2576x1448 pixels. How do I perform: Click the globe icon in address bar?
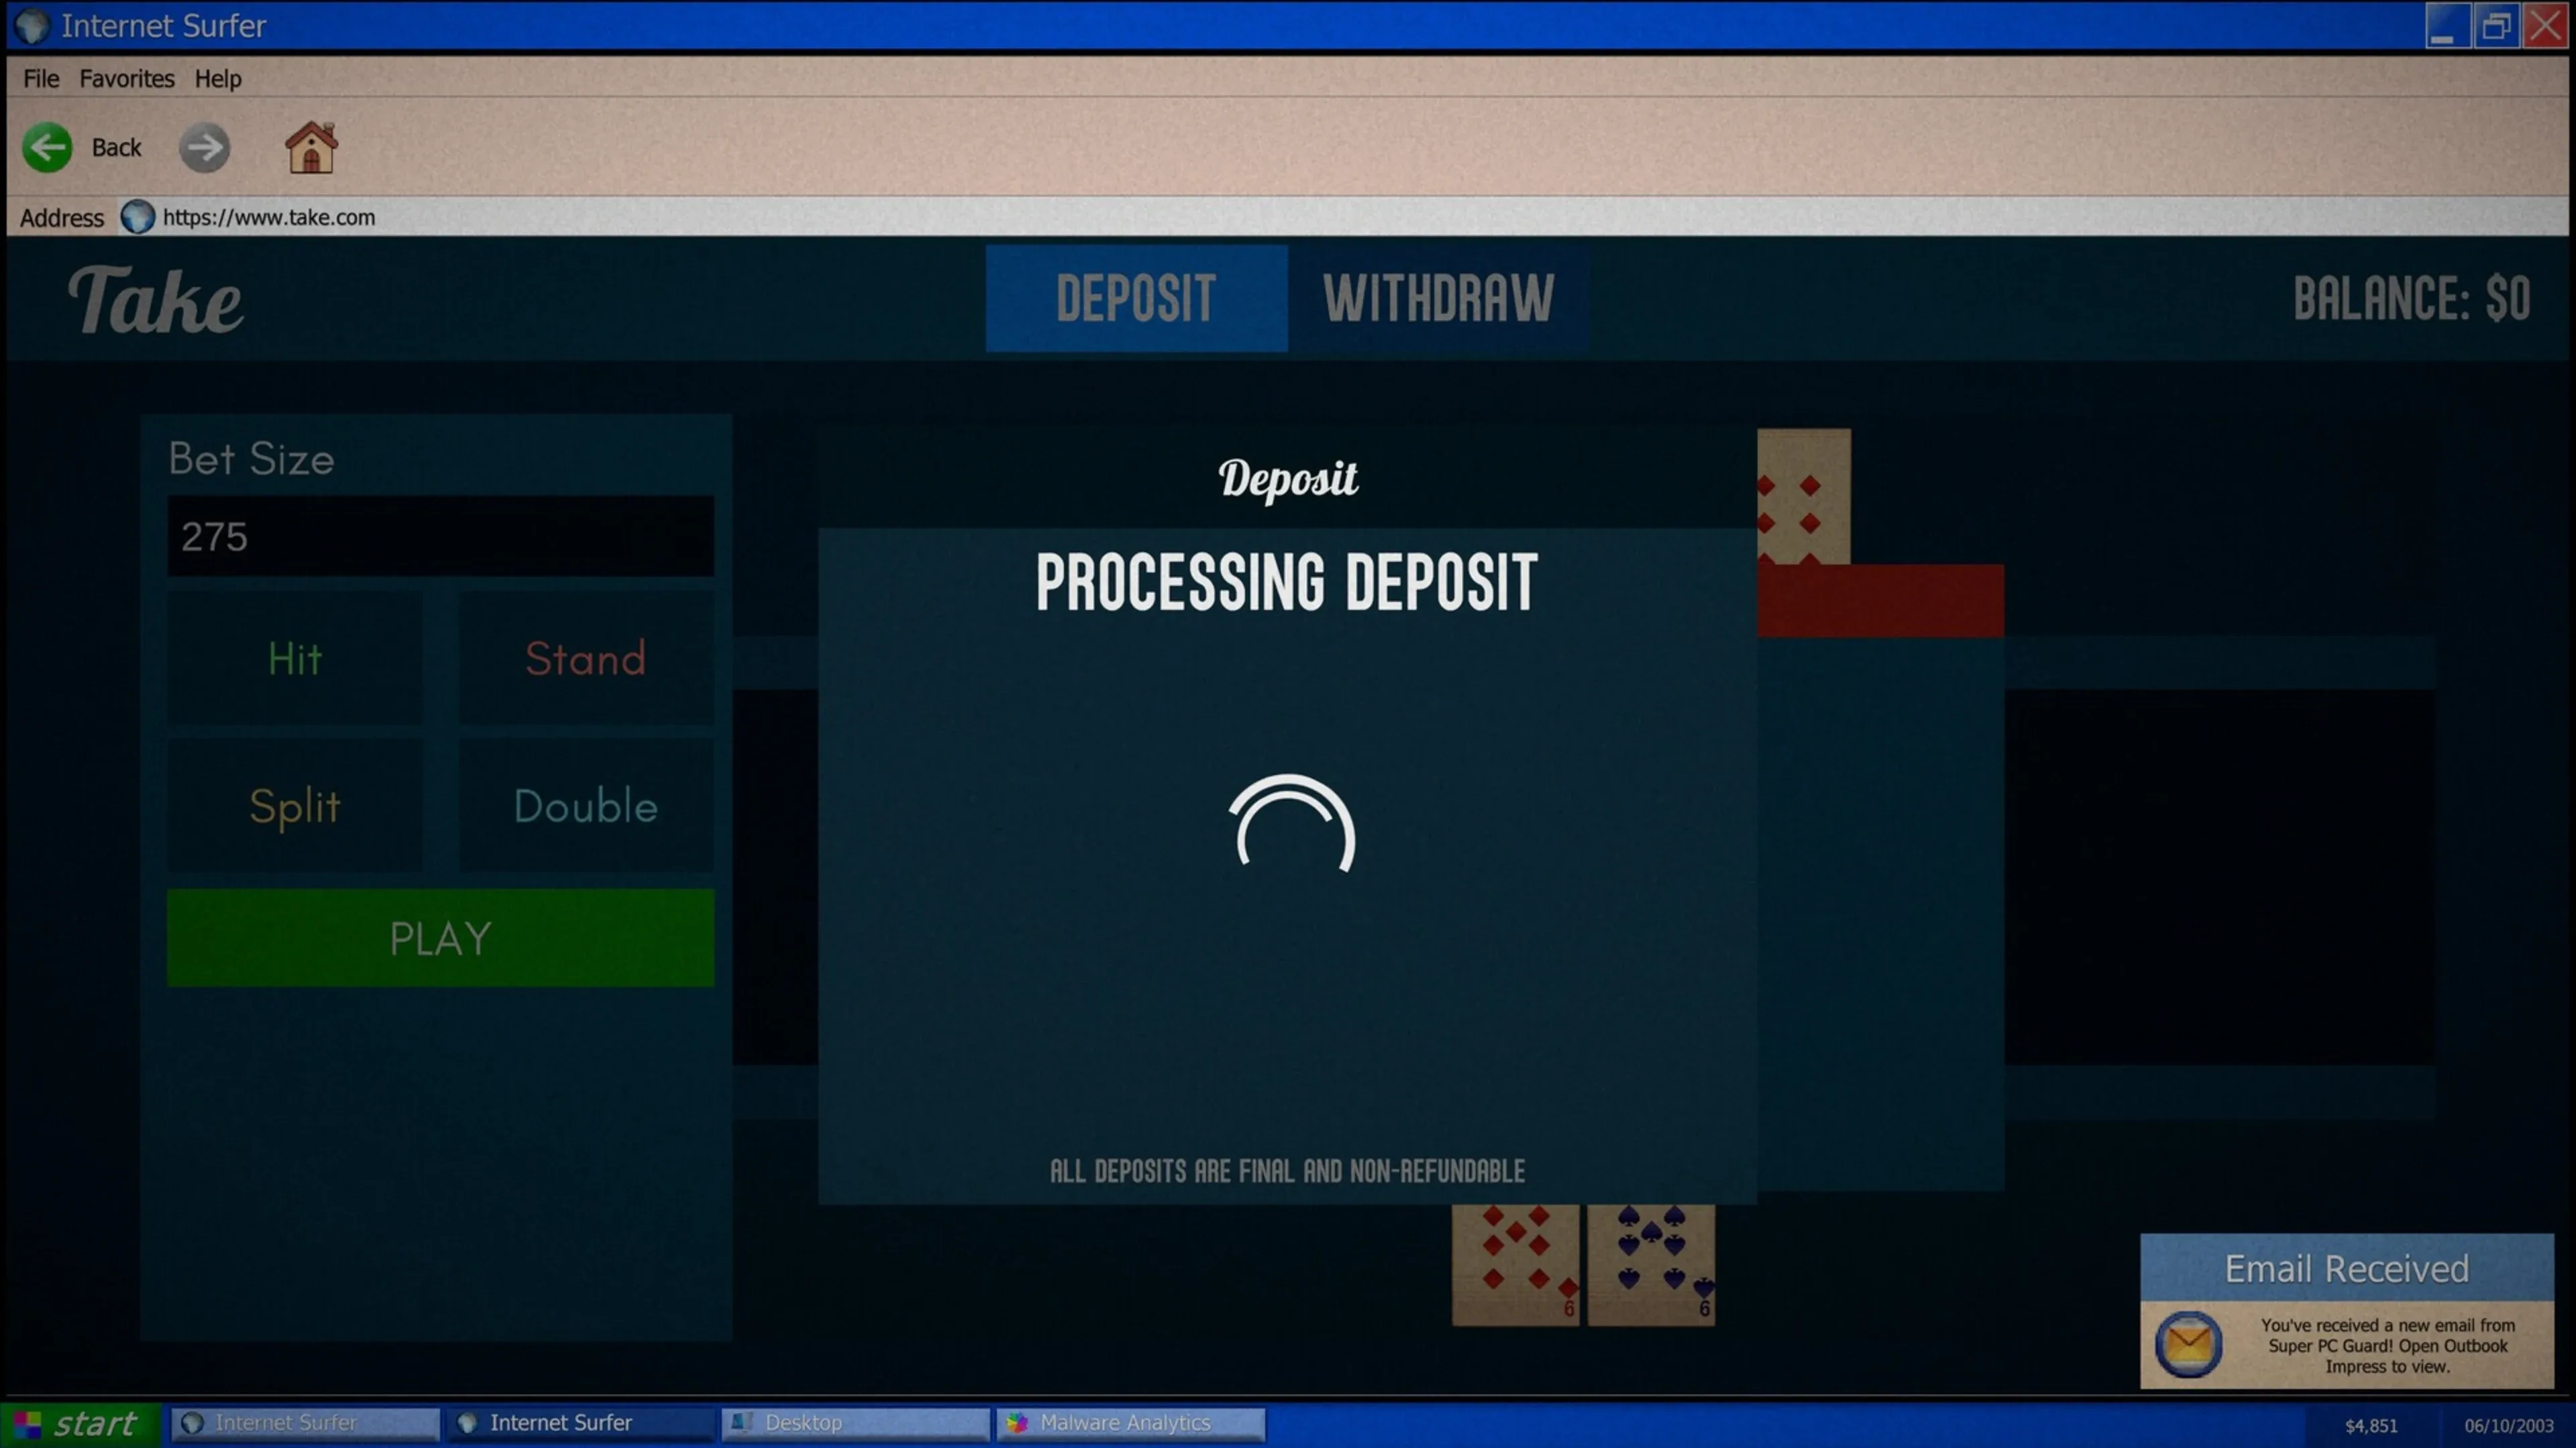138,217
